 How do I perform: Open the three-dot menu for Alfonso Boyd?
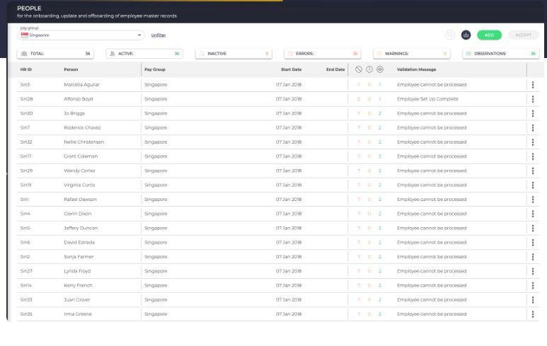coord(532,99)
